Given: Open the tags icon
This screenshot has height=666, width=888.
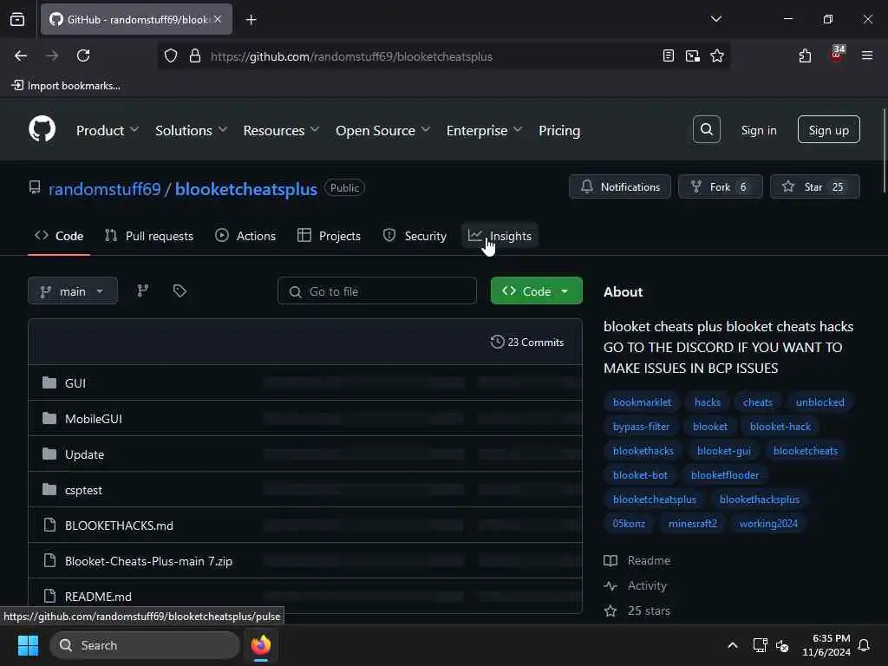Looking at the screenshot, I should (x=180, y=291).
